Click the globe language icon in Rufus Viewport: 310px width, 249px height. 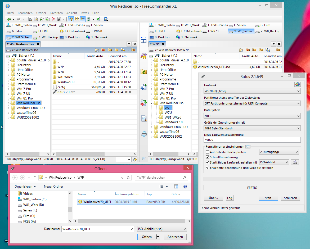[x=297, y=84]
